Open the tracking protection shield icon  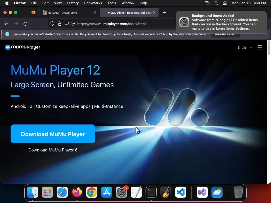(x=52, y=24)
